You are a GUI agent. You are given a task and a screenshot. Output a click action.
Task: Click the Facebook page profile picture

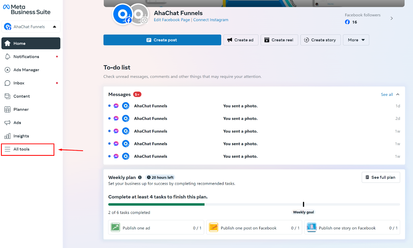[x=123, y=14]
